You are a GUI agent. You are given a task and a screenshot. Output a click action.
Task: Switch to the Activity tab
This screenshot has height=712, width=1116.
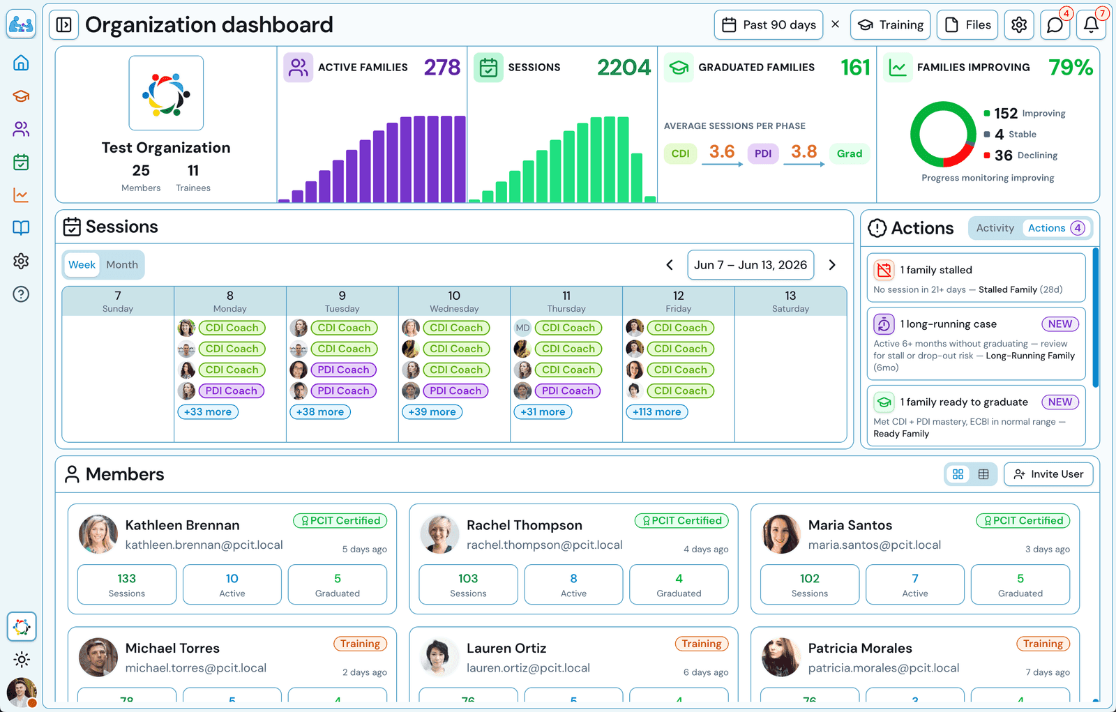click(x=995, y=228)
